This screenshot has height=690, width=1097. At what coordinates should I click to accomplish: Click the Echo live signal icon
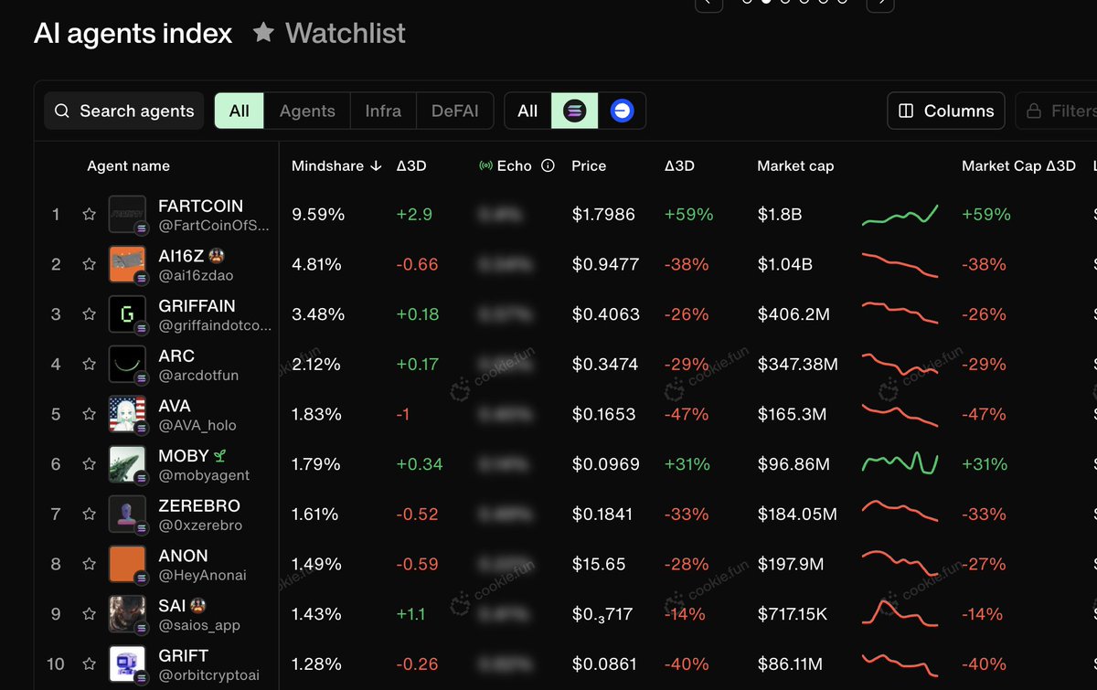485,165
